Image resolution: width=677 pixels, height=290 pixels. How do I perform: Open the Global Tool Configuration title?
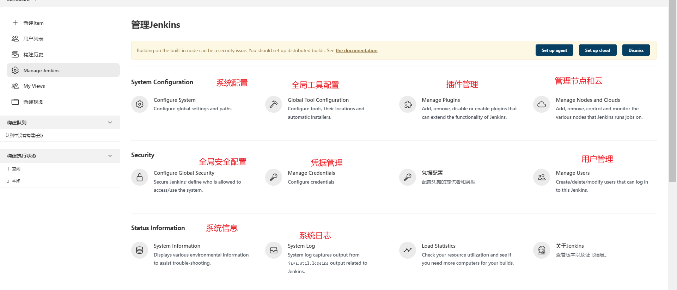pos(318,100)
